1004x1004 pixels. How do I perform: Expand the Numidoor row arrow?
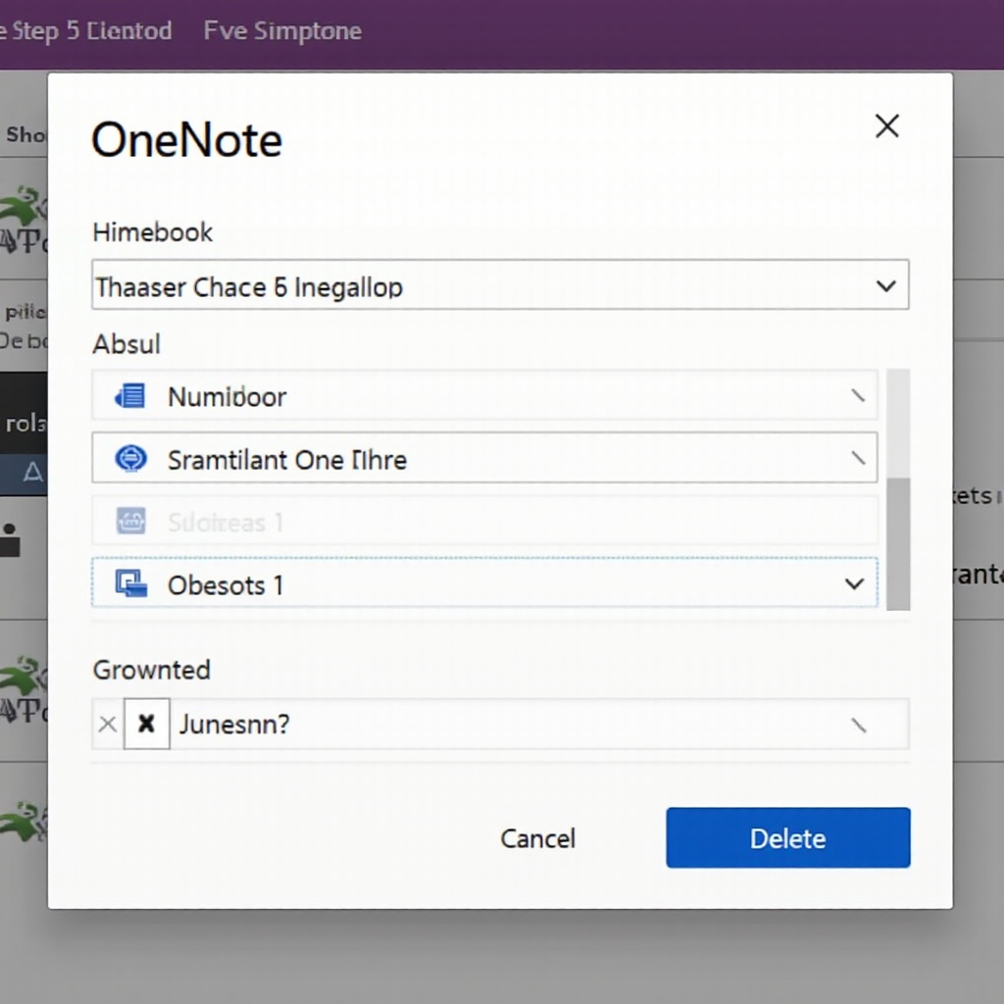858,396
